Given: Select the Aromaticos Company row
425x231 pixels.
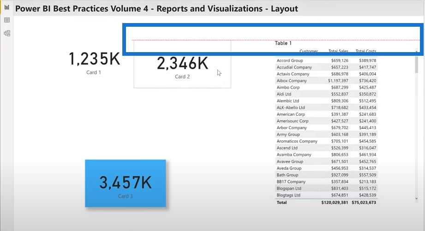Looking at the screenshot, I should point(326,141).
